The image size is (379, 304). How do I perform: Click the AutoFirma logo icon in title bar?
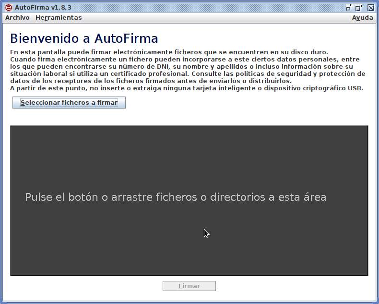tap(8, 8)
